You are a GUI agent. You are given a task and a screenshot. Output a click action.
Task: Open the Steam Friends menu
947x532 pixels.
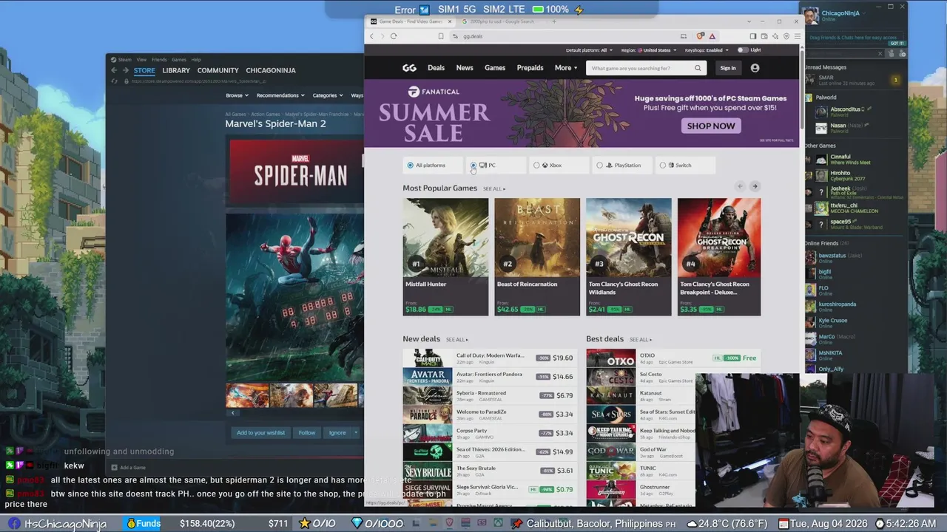[x=159, y=60]
